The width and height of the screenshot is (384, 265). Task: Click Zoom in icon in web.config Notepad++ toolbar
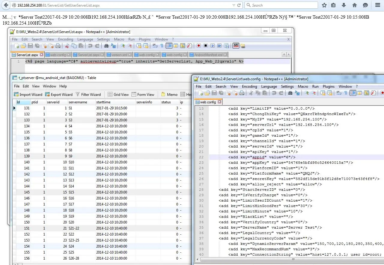click(x=307, y=93)
